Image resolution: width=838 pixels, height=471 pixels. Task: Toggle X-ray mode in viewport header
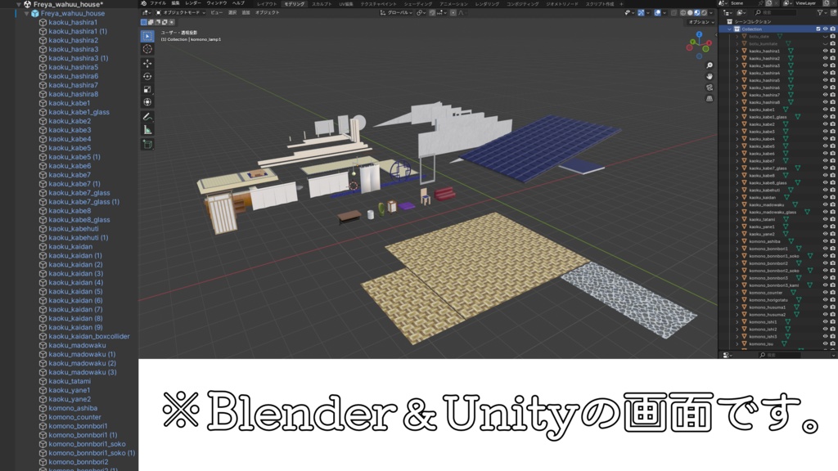(674, 12)
